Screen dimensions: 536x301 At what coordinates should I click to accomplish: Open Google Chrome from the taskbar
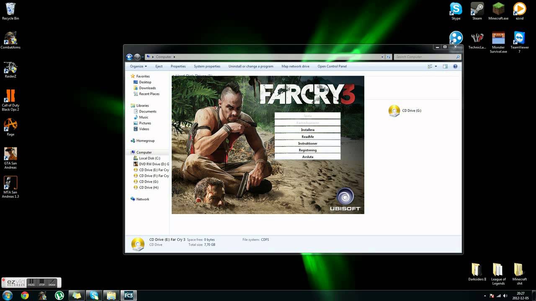[25, 296]
